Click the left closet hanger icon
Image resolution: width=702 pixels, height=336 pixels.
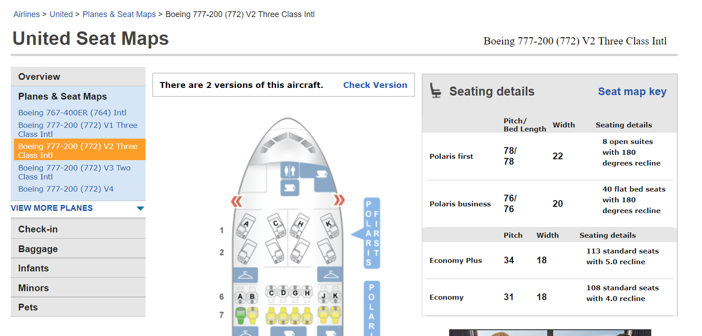(x=245, y=275)
